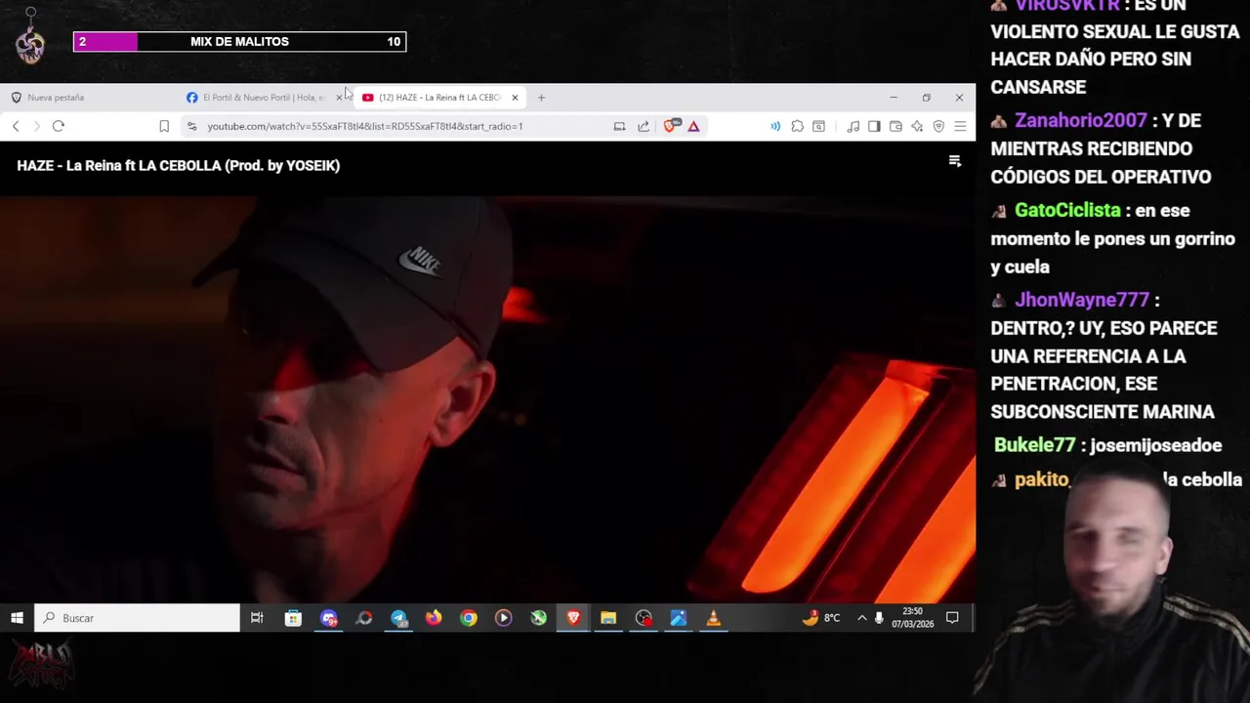This screenshot has width=1250, height=703.
Task: Open Task View on the taskbar
Action: click(257, 617)
